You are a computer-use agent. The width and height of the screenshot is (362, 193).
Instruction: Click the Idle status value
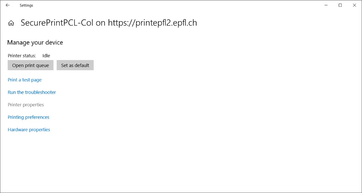[x=46, y=56]
